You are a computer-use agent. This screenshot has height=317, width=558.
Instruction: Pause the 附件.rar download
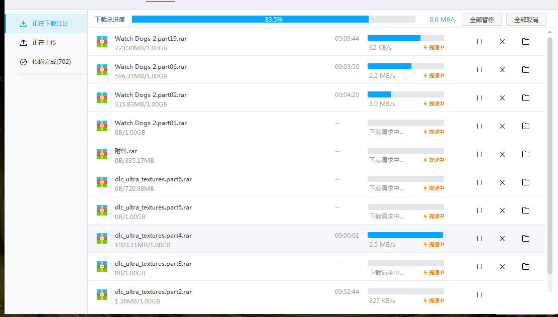click(x=479, y=154)
